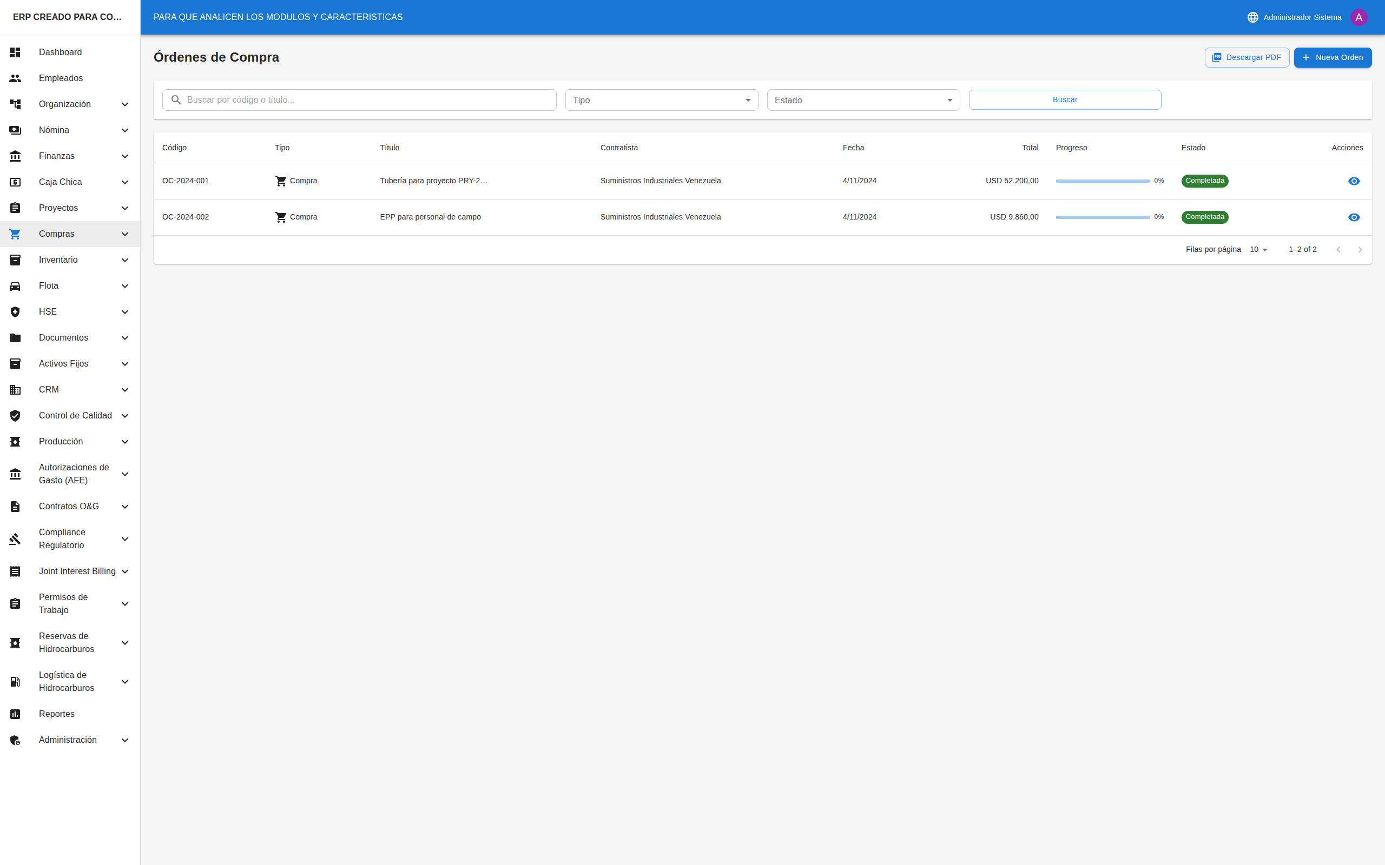Image resolution: width=1385 pixels, height=865 pixels.
Task: Click the Dashboard sidebar icon
Action: 16,52
